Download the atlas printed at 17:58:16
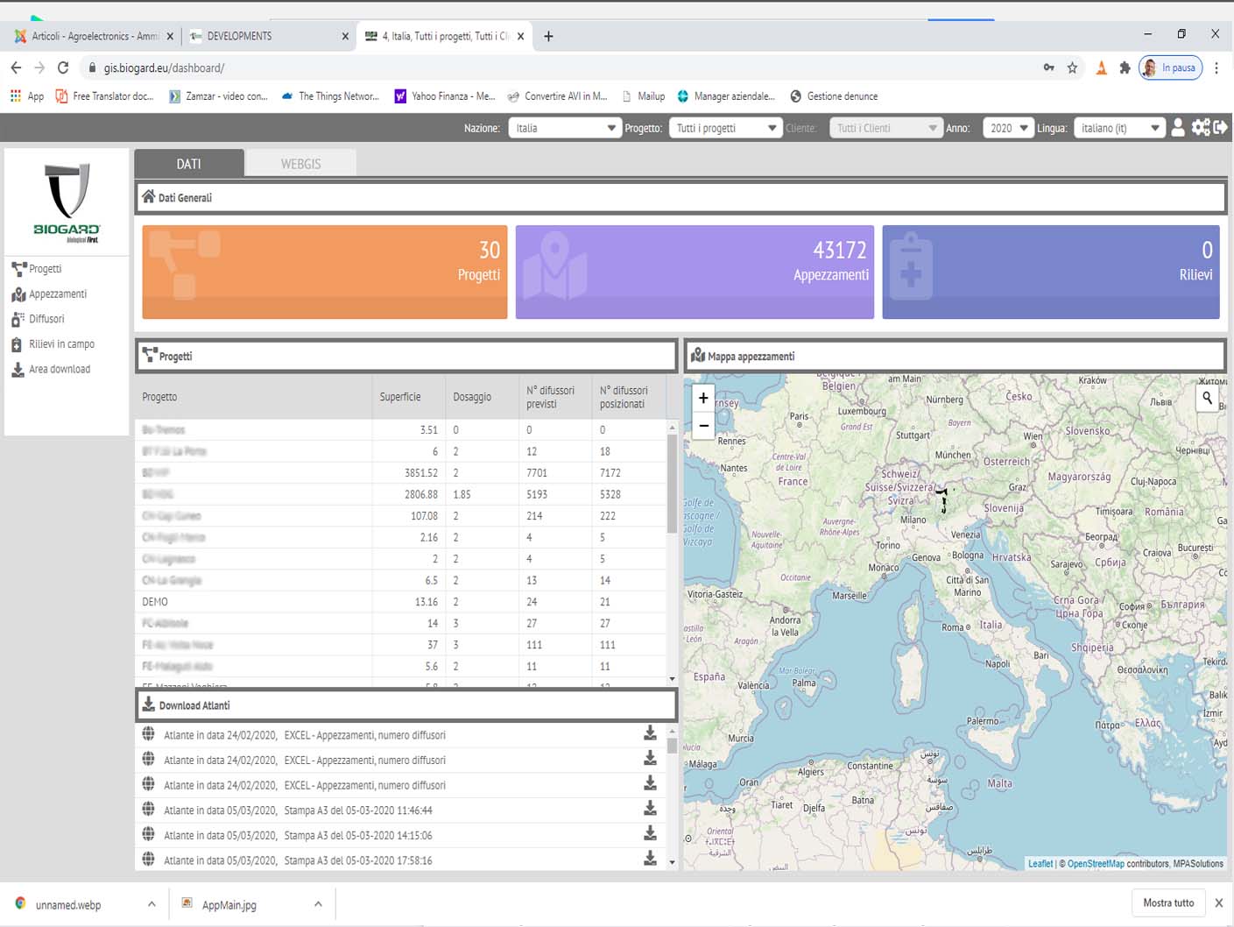Image resolution: width=1234 pixels, height=927 pixels. pyautogui.click(x=650, y=858)
